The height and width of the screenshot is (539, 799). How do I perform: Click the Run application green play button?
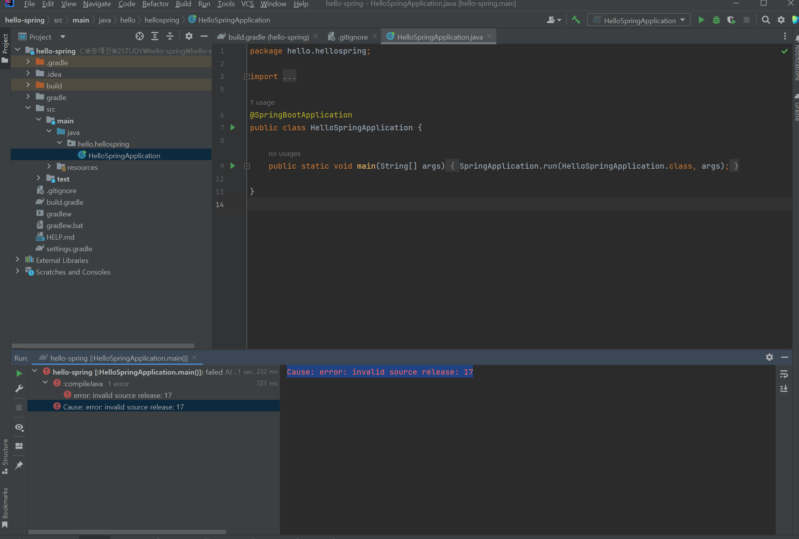tap(700, 20)
